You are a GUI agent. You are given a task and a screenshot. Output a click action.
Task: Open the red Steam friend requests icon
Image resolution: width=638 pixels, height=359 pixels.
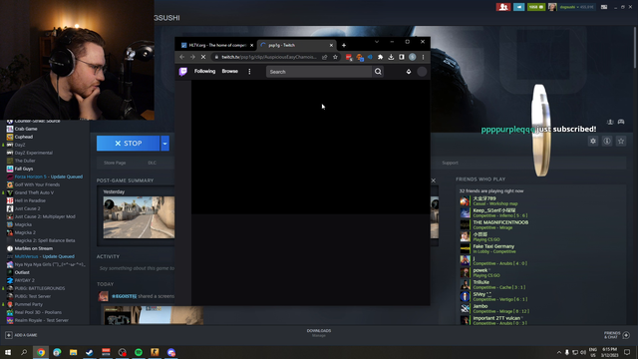(x=503, y=7)
